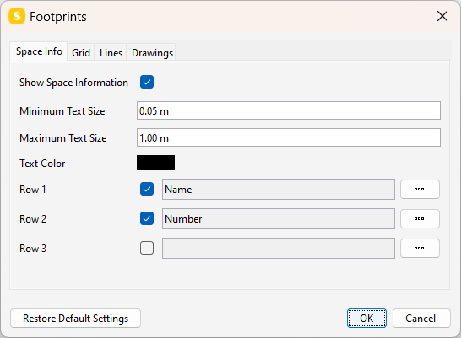Disable the Row 1 checkbox
Screen dimensions: 461x338
147,189
